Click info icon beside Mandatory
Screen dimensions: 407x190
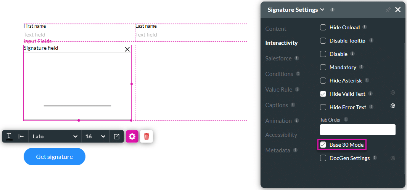click(x=361, y=67)
